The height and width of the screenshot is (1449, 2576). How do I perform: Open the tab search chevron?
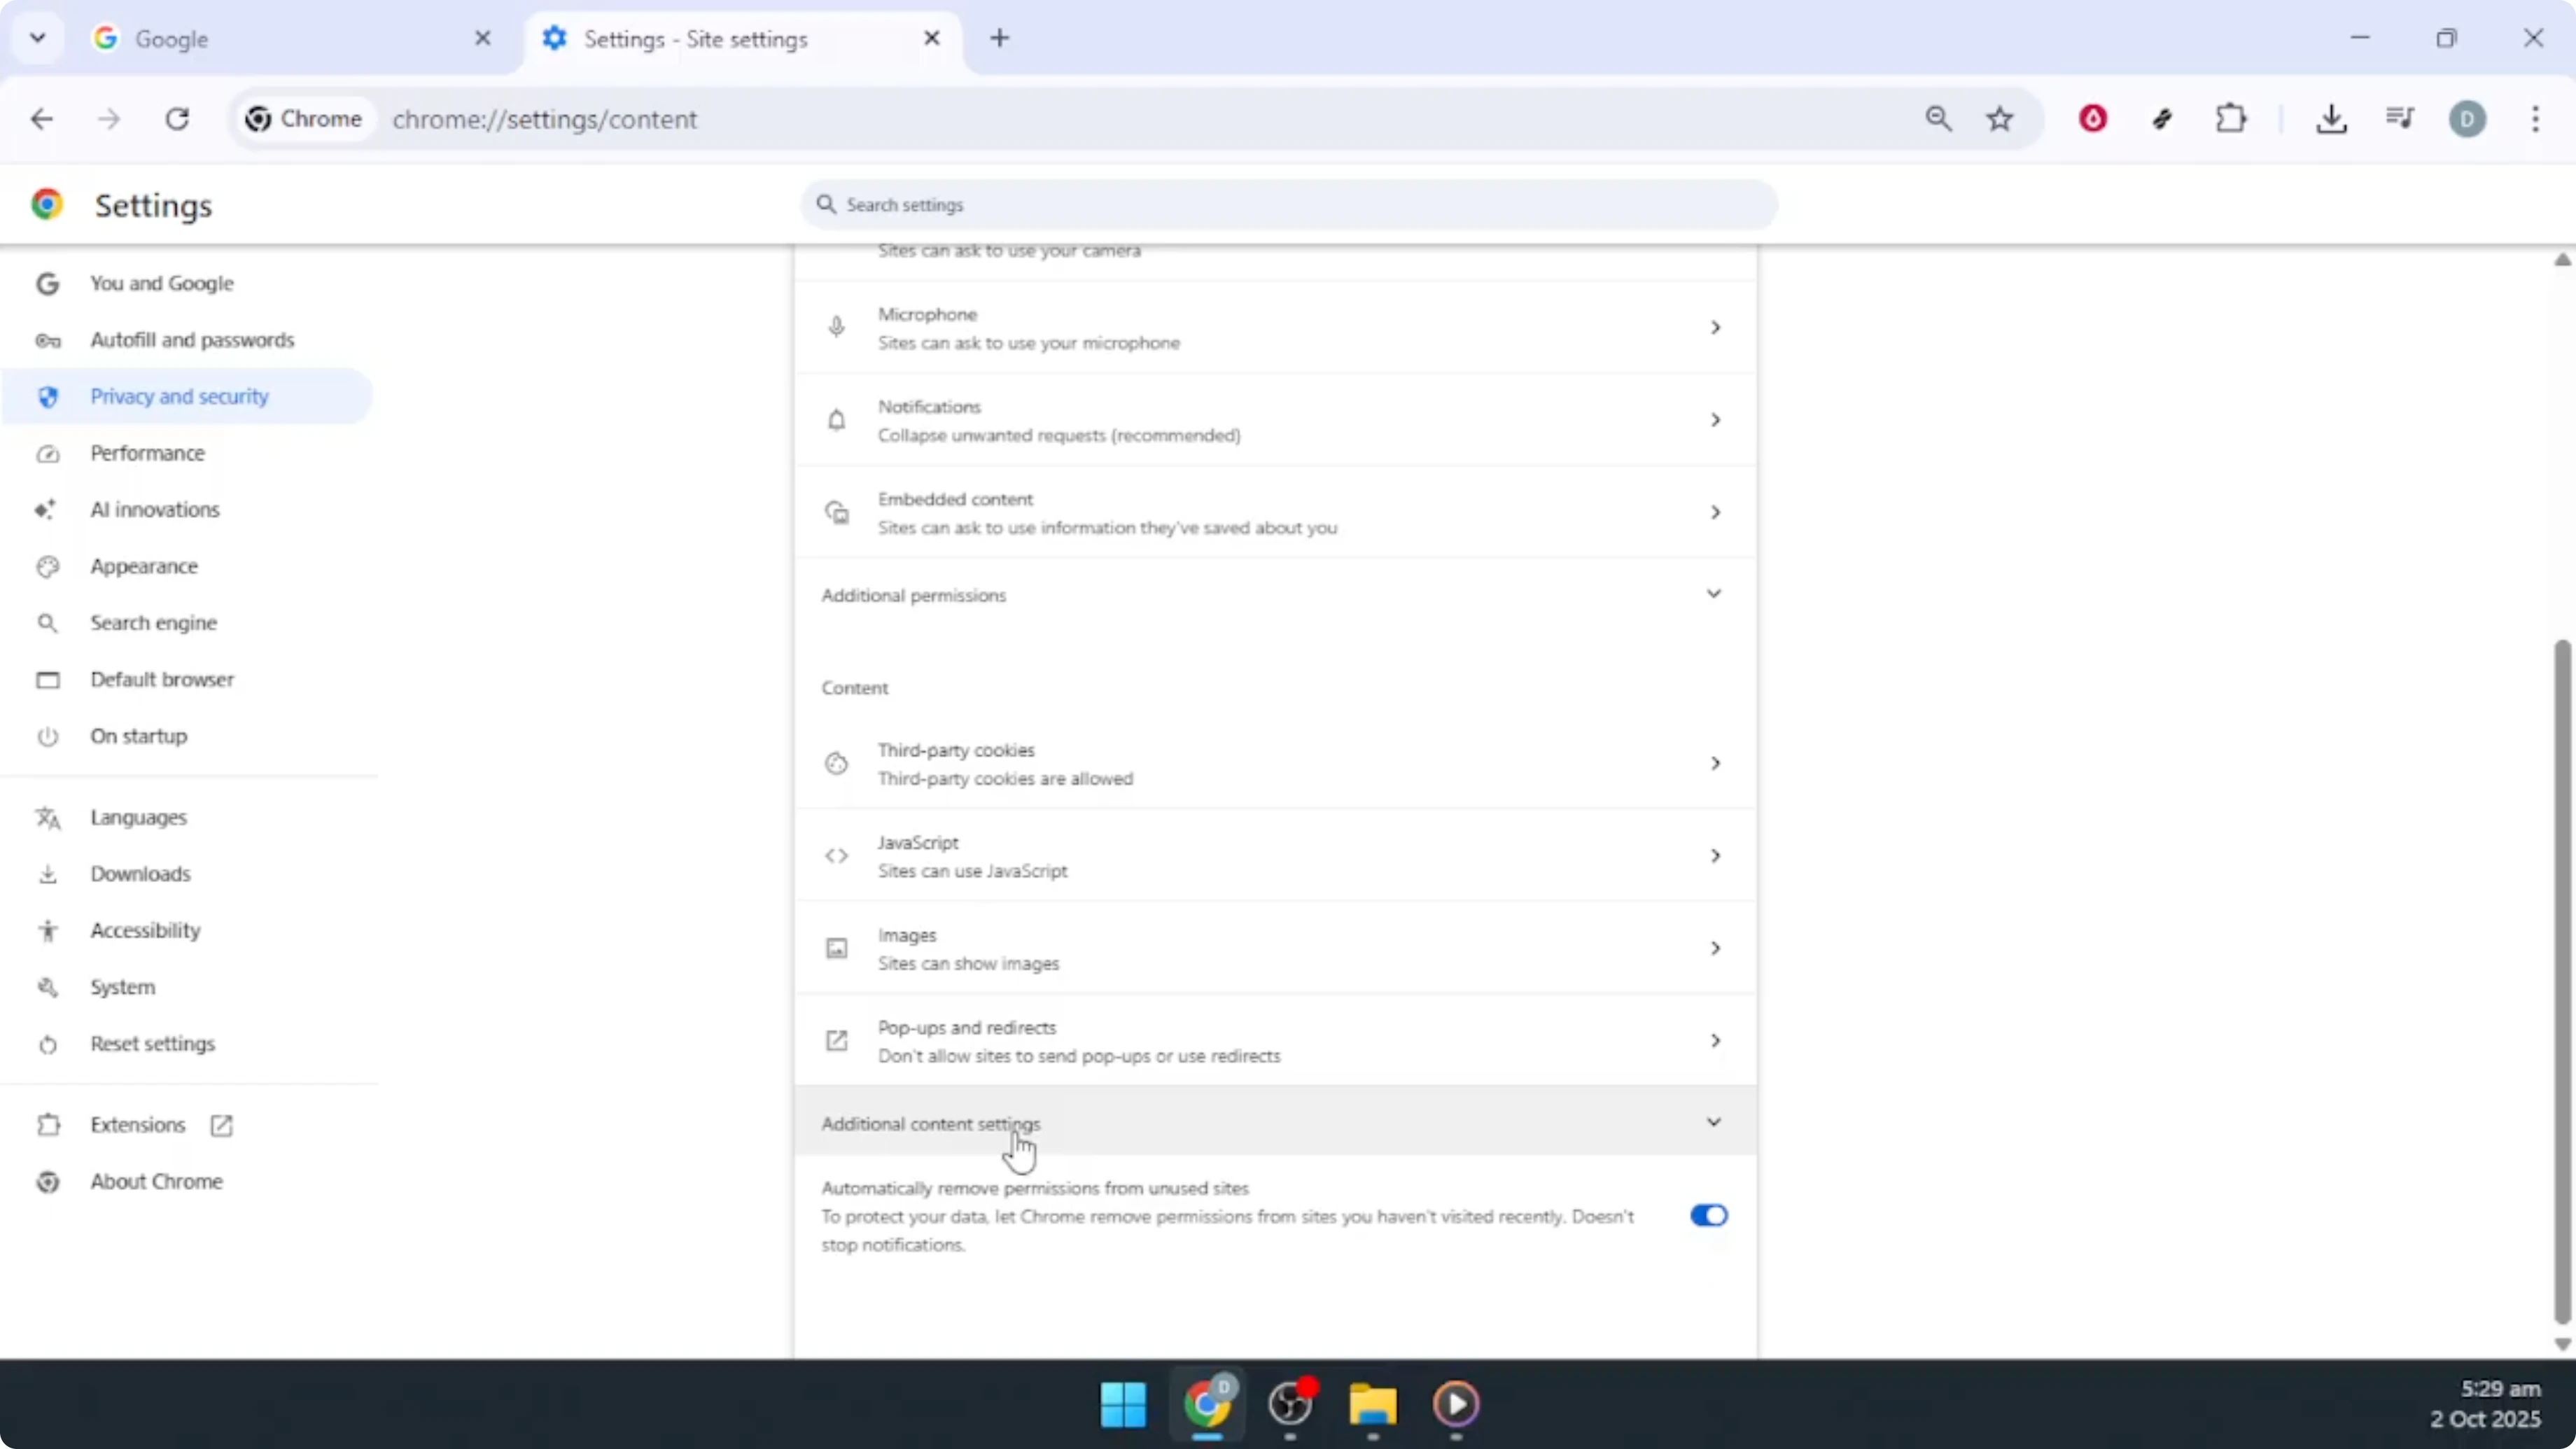click(x=37, y=38)
